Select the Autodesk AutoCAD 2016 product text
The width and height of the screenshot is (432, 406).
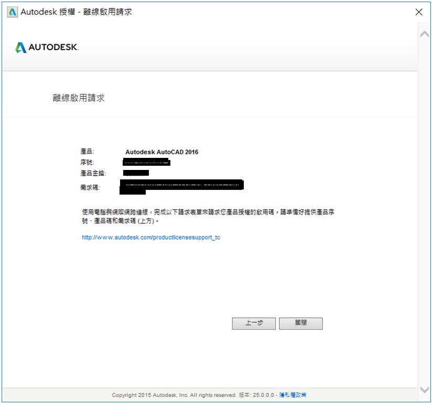click(161, 152)
